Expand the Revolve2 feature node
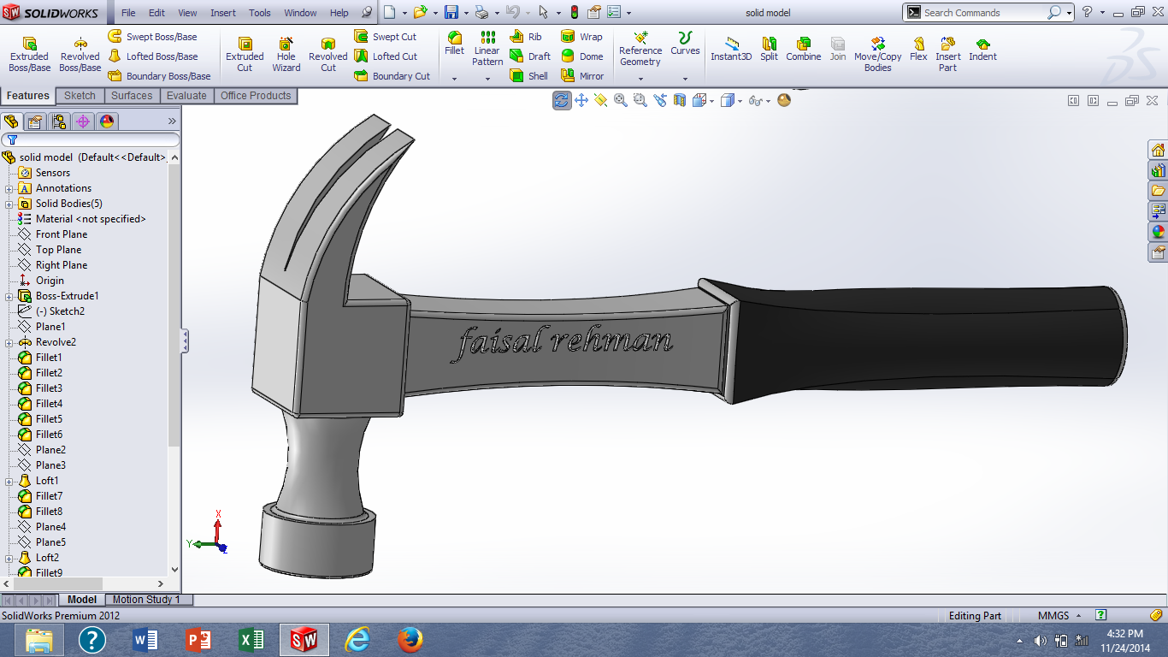 [x=9, y=342]
